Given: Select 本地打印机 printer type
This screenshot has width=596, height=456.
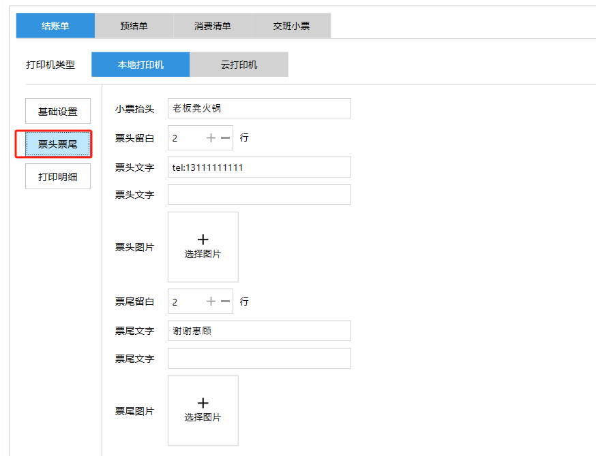Looking at the screenshot, I should 140,65.
